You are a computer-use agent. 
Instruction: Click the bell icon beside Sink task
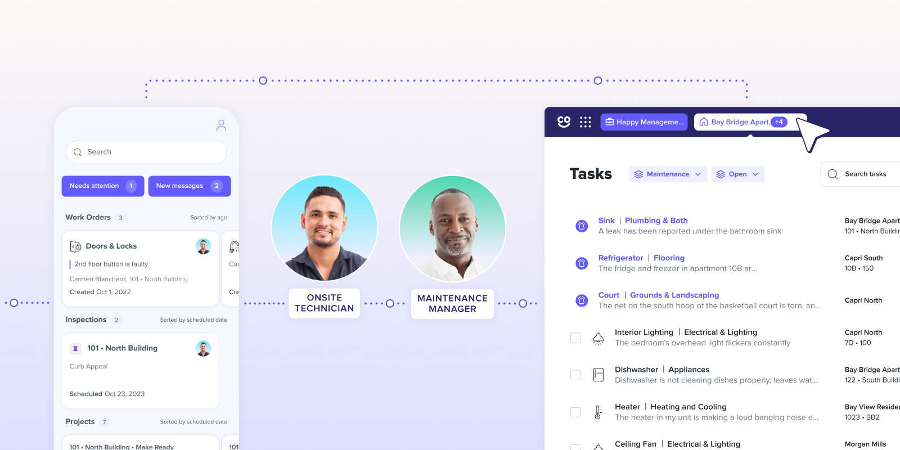pos(582,226)
